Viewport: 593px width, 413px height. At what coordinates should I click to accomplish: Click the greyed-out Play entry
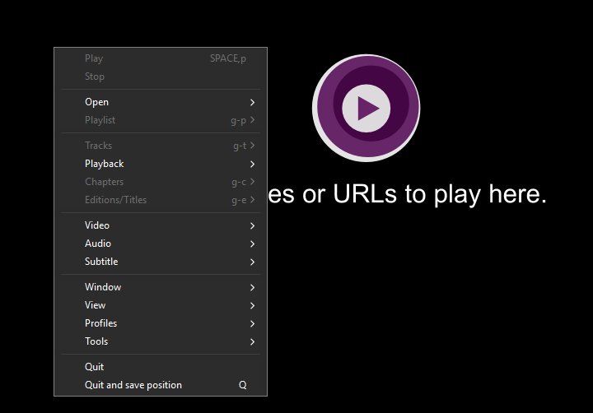(x=161, y=58)
